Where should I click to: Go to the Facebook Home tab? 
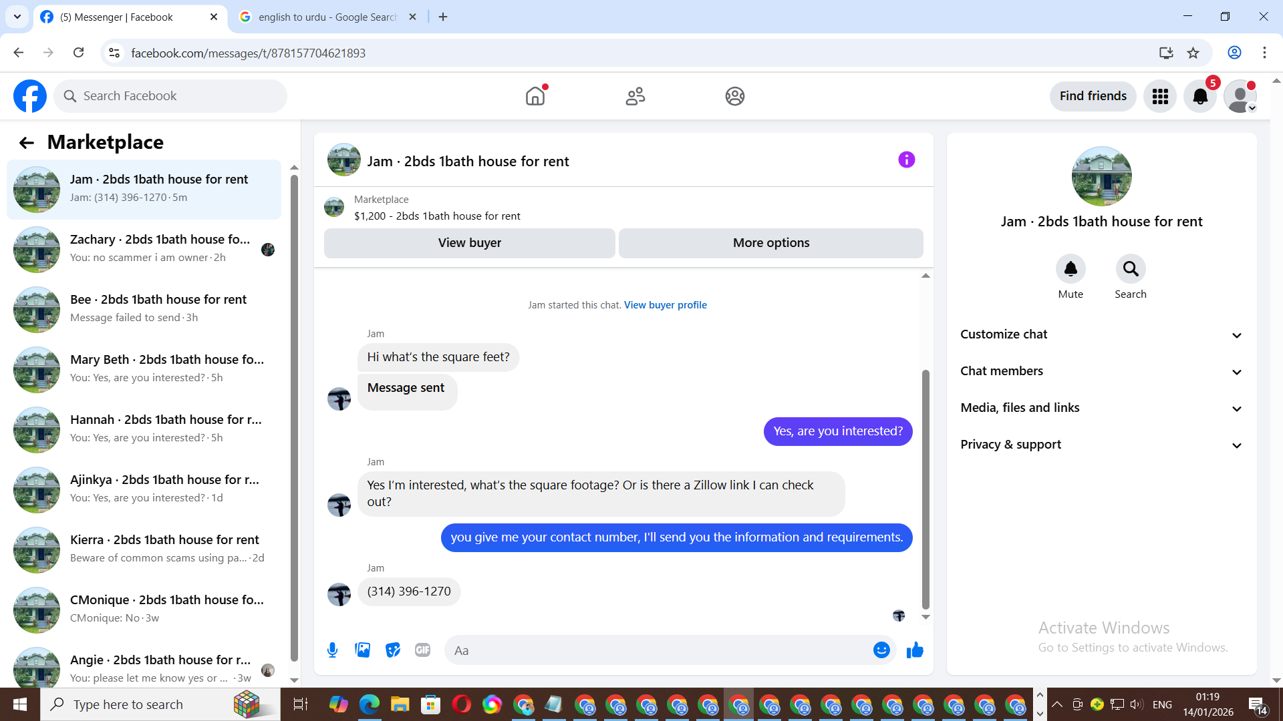(535, 96)
